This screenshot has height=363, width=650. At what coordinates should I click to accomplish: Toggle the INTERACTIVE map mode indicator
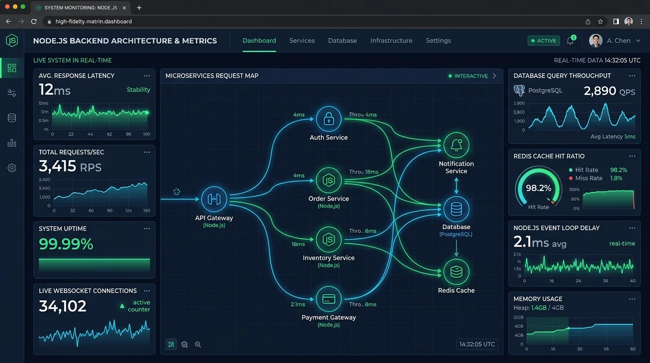(x=468, y=76)
